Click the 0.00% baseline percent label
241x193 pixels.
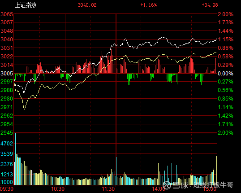225,74
